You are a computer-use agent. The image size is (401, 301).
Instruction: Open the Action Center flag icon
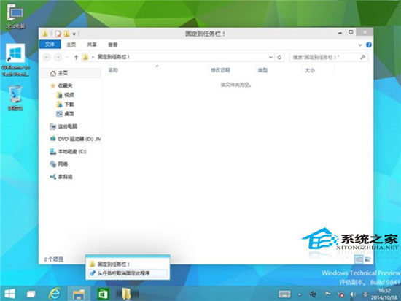point(327,294)
